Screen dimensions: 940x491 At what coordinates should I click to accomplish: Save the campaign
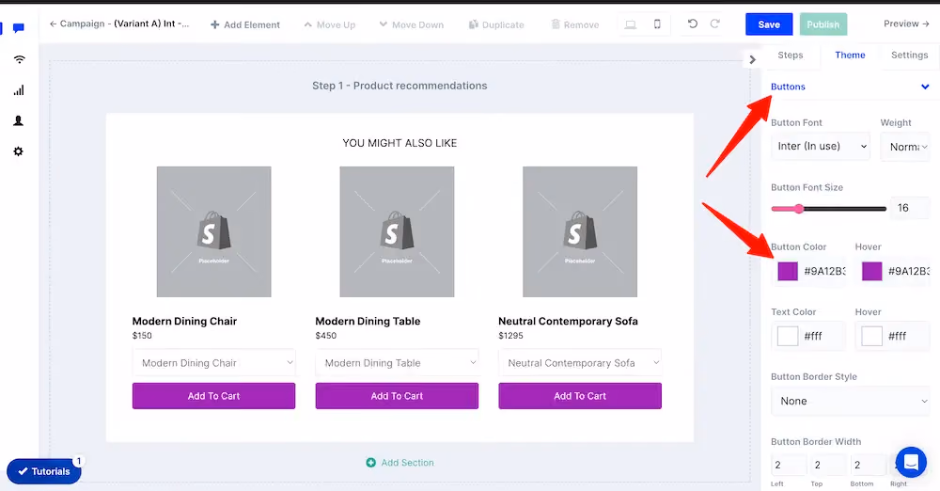769,24
